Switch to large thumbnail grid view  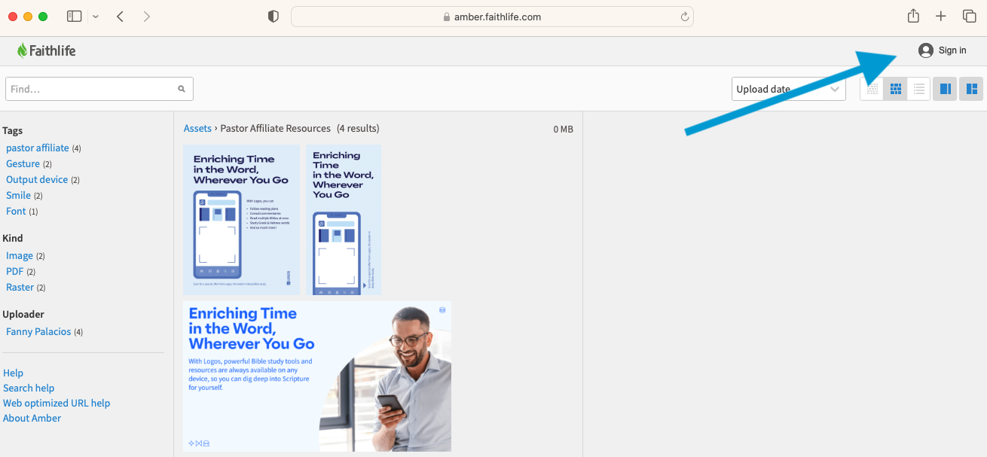[x=896, y=89]
